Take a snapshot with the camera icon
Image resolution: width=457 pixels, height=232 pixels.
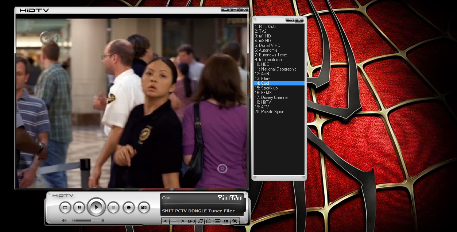click(144, 207)
